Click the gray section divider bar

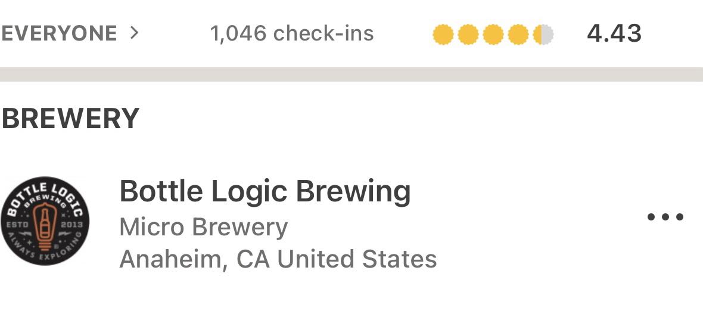point(351,74)
